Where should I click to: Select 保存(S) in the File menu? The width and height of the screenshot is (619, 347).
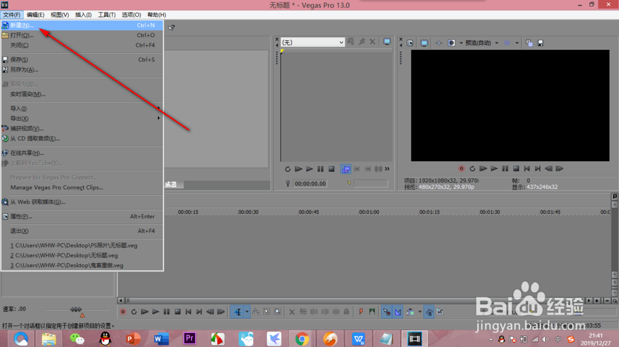[82, 59]
